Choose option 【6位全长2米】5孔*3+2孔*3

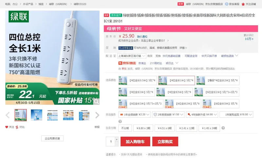(x=216, y=92)
